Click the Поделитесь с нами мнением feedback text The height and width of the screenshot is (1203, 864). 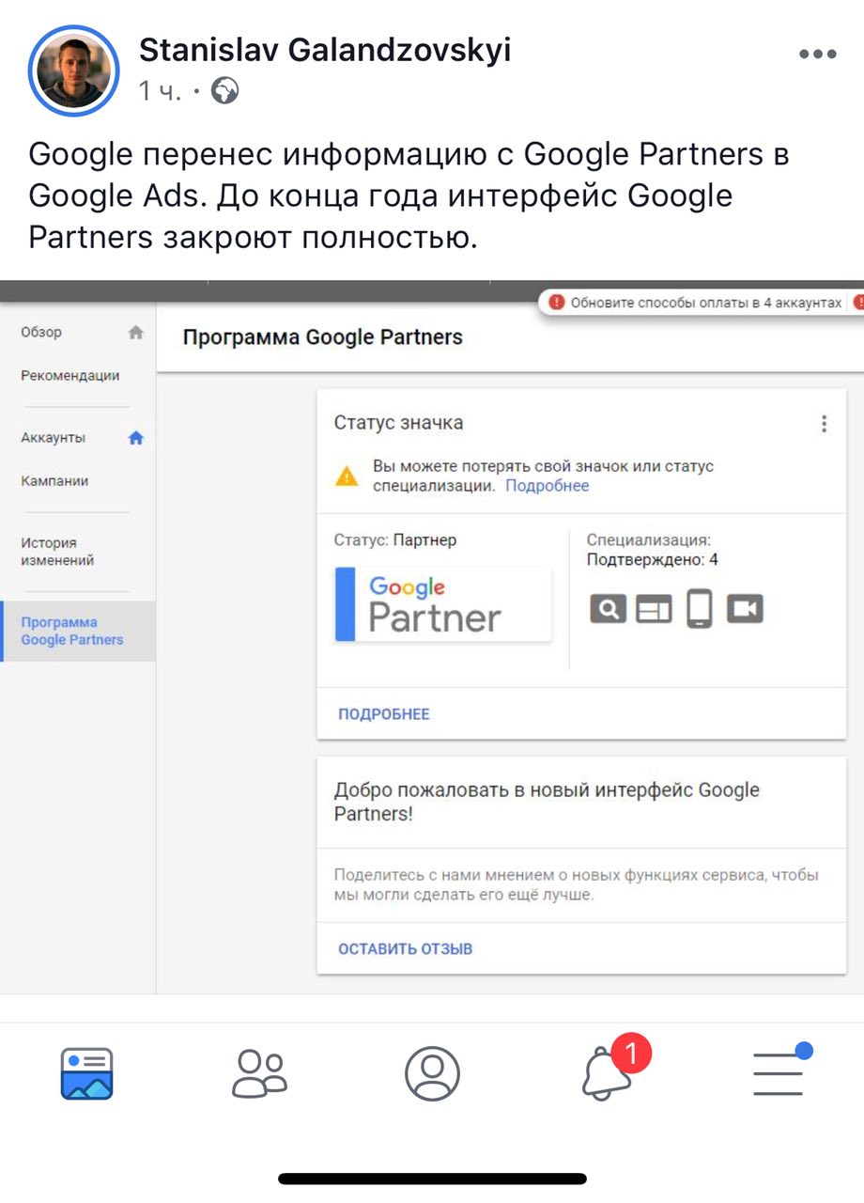[x=577, y=885]
